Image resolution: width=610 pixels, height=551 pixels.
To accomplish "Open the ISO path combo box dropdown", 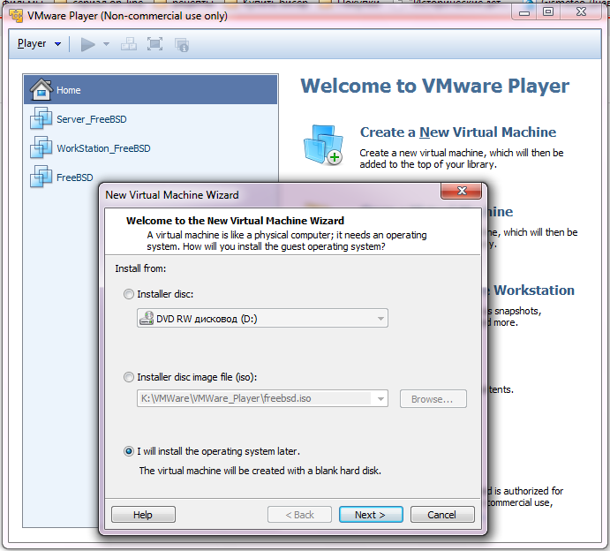I will coord(380,399).
